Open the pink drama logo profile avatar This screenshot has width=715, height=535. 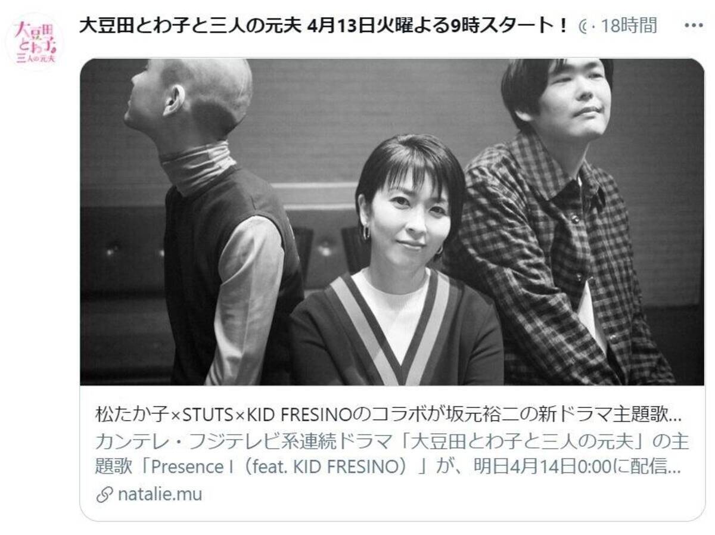pos(35,41)
